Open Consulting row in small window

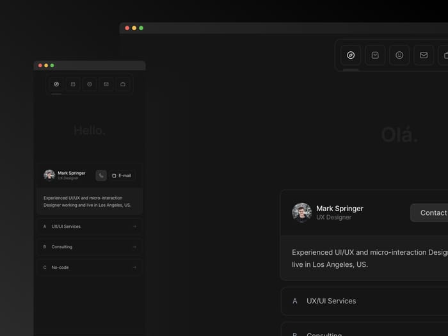pyautogui.click(x=90, y=247)
